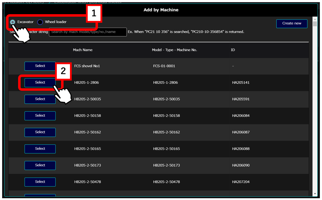Click the scrollbar down arrow
The image size is (322, 200).
point(315,194)
